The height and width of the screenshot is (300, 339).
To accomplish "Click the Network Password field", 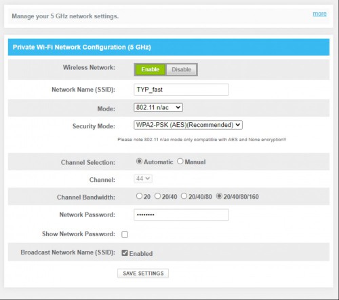I will (181, 214).
